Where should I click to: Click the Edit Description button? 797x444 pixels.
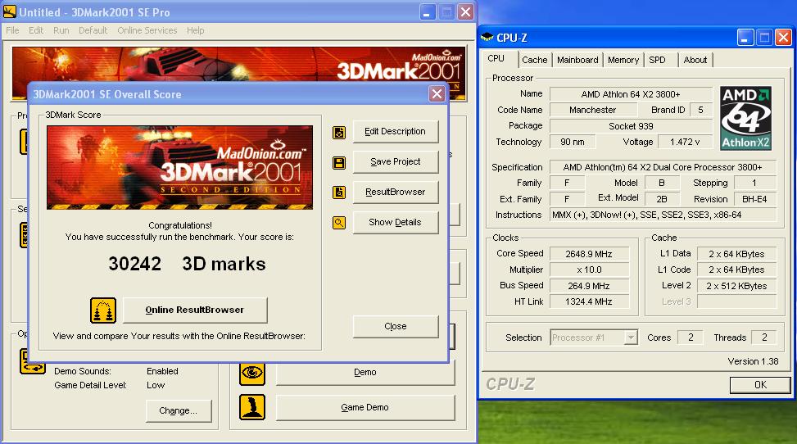396,132
